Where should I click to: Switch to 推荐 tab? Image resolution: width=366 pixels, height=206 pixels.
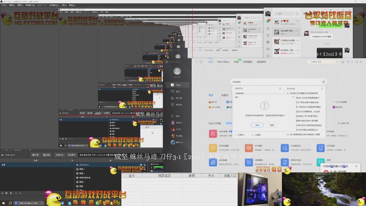(x=211, y=95)
